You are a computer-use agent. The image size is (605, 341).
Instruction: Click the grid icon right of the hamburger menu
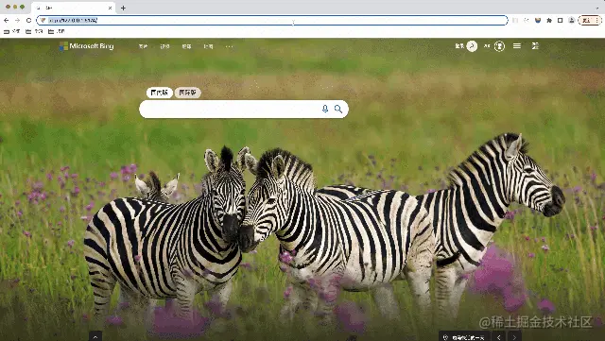coord(535,46)
